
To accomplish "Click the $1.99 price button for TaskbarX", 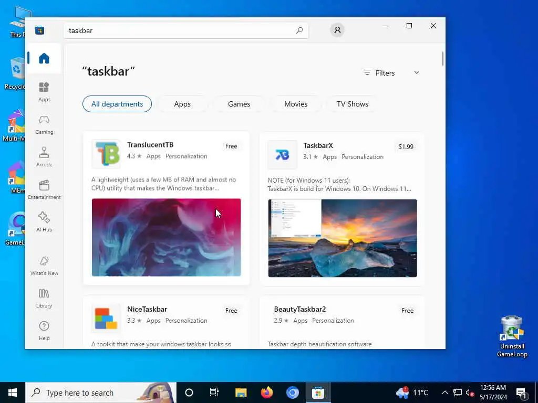I will click(x=406, y=147).
